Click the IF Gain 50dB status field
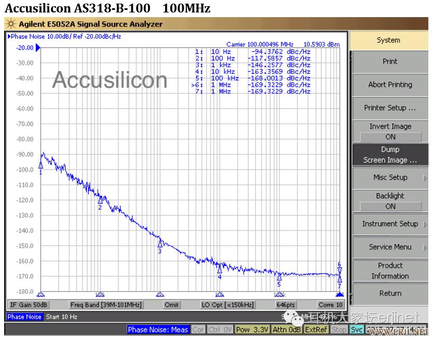This screenshot has height=340, width=433. point(29,305)
